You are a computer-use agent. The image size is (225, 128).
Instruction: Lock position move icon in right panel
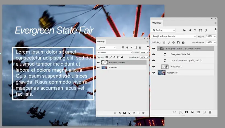tap(174, 42)
